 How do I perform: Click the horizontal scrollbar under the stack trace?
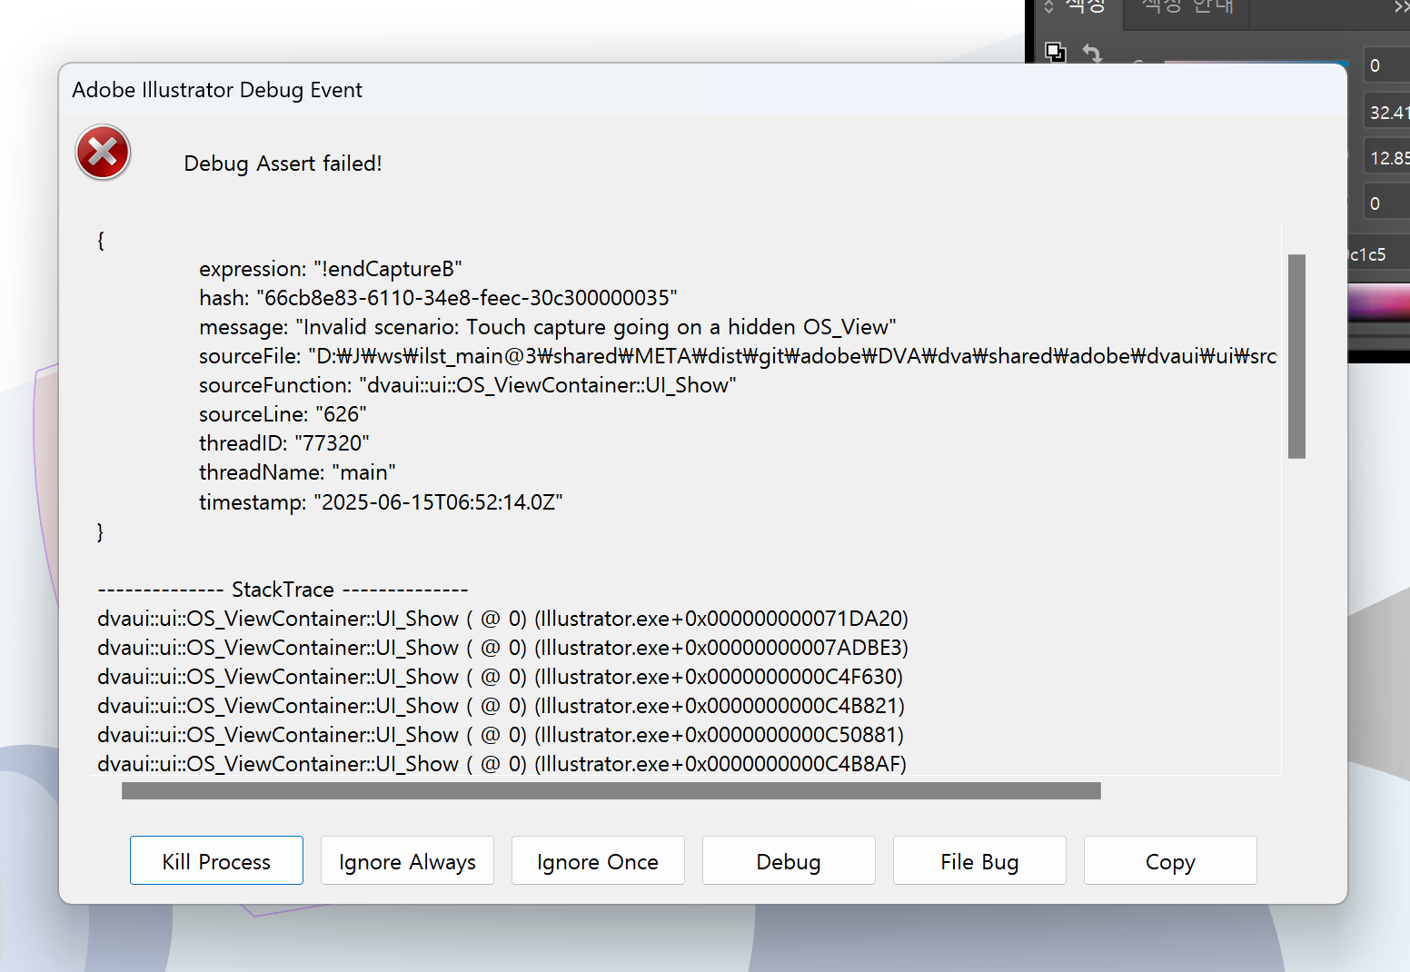coord(611,791)
